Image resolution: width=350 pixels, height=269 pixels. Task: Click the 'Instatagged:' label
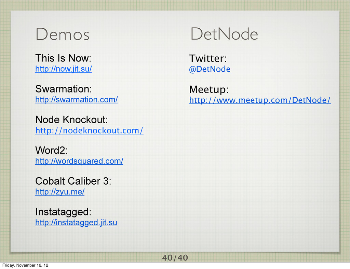tap(63, 212)
